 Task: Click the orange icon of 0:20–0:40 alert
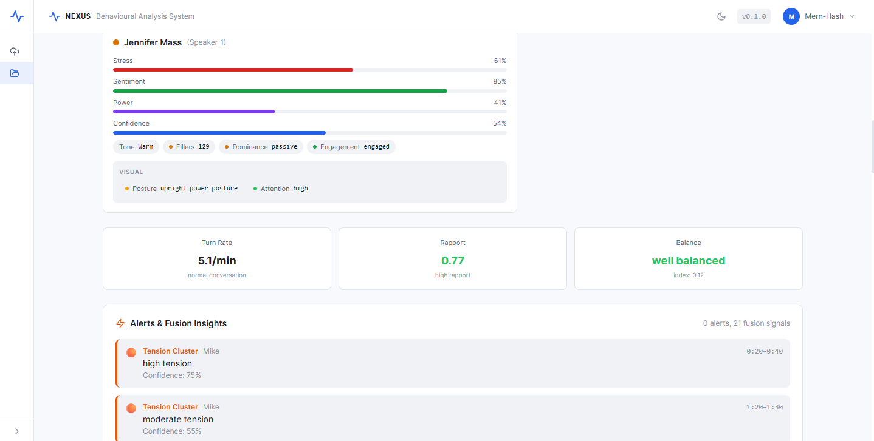(131, 352)
